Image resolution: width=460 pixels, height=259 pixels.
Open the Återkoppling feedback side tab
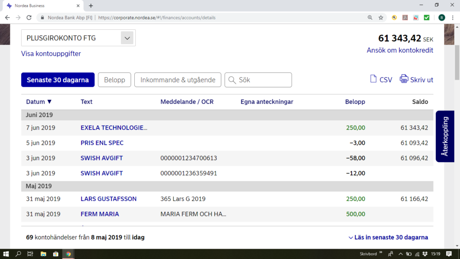[445, 137]
